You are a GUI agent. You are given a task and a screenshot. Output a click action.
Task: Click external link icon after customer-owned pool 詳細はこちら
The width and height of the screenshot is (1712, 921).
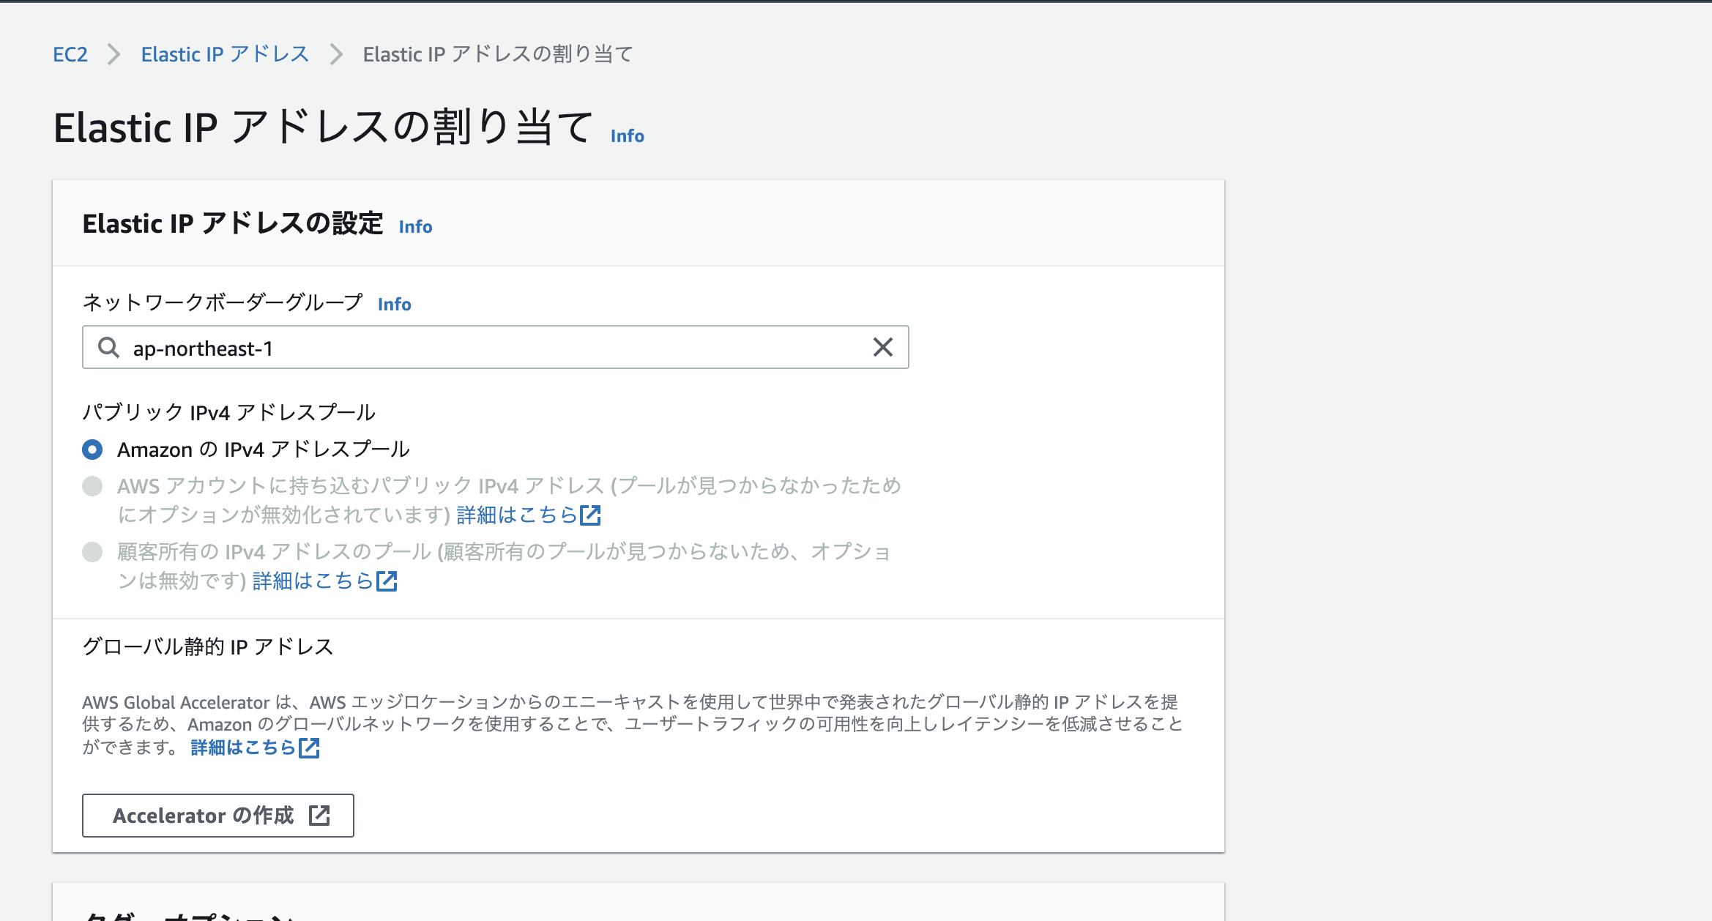pyautogui.click(x=387, y=581)
